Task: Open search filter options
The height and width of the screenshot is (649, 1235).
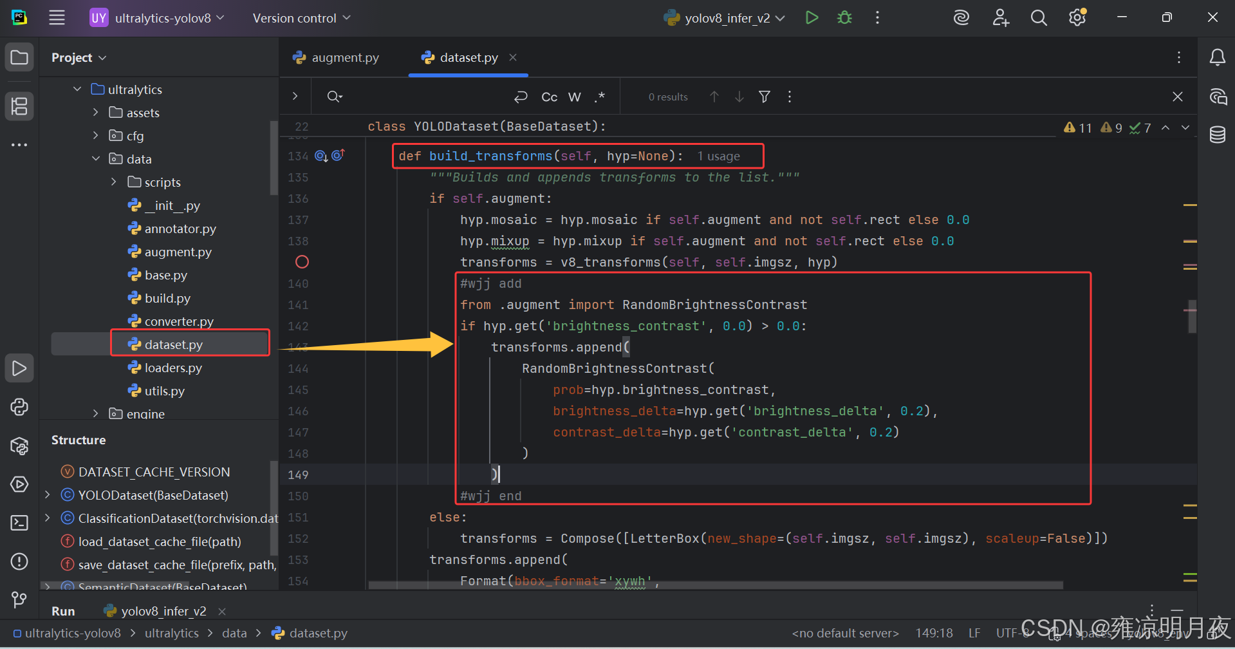Action: click(765, 97)
